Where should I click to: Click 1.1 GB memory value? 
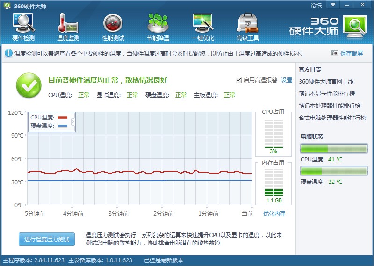(274, 200)
